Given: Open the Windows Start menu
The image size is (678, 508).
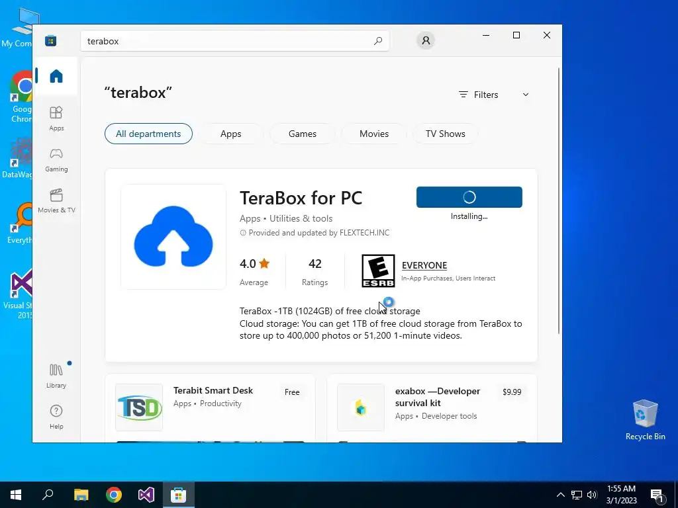Looking at the screenshot, I should (16, 495).
